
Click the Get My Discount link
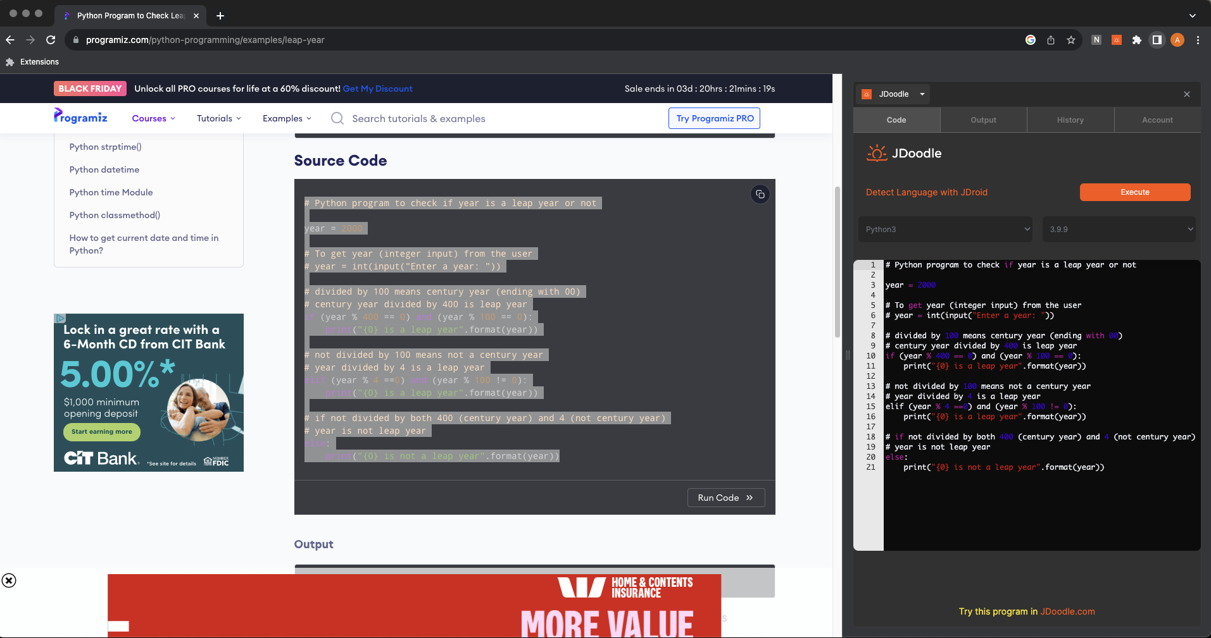tap(377, 89)
